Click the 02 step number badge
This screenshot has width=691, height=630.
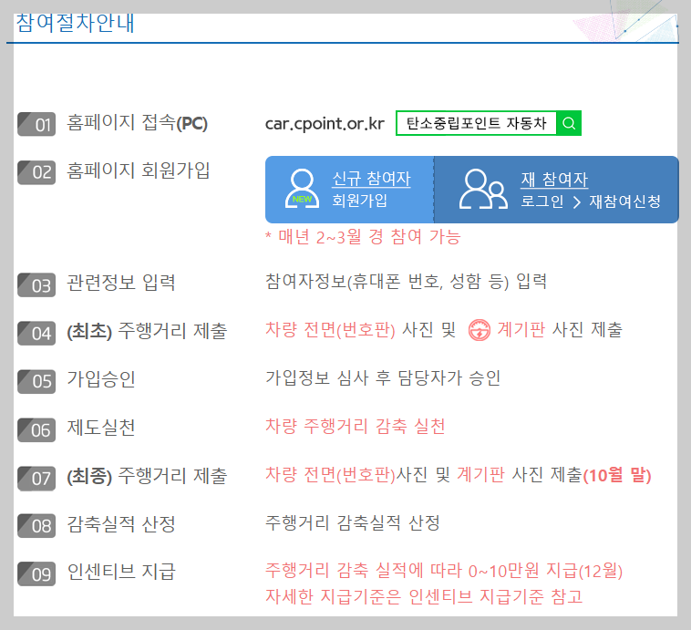[36, 172]
